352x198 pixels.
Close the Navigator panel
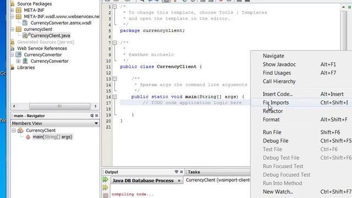[x=97, y=116]
